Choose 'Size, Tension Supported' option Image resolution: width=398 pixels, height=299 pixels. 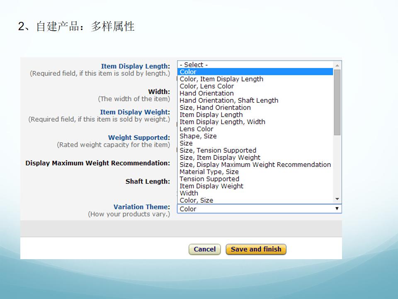coord(255,150)
